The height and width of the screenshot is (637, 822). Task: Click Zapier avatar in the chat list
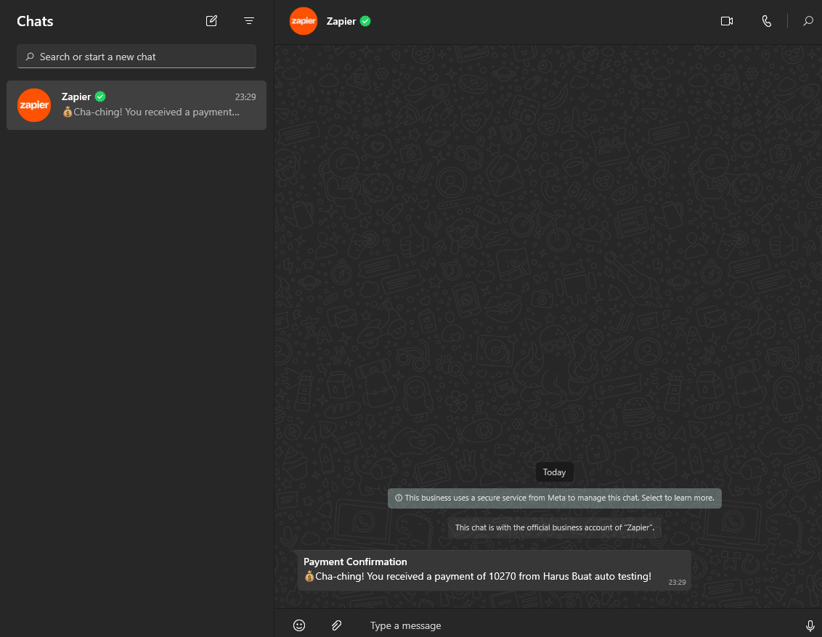pos(34,105)
